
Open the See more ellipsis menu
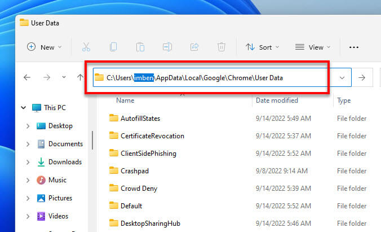[354, 47]
